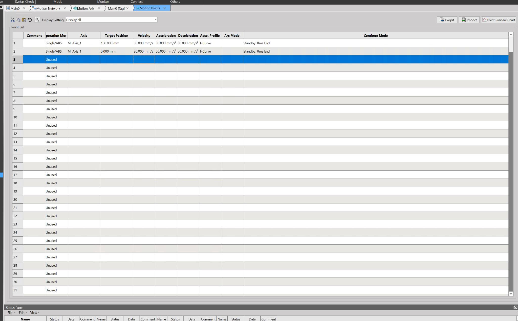Open the Point Preview Chart
The height and width of the screenshot is (321, 518).
click(x=499, y=20)
